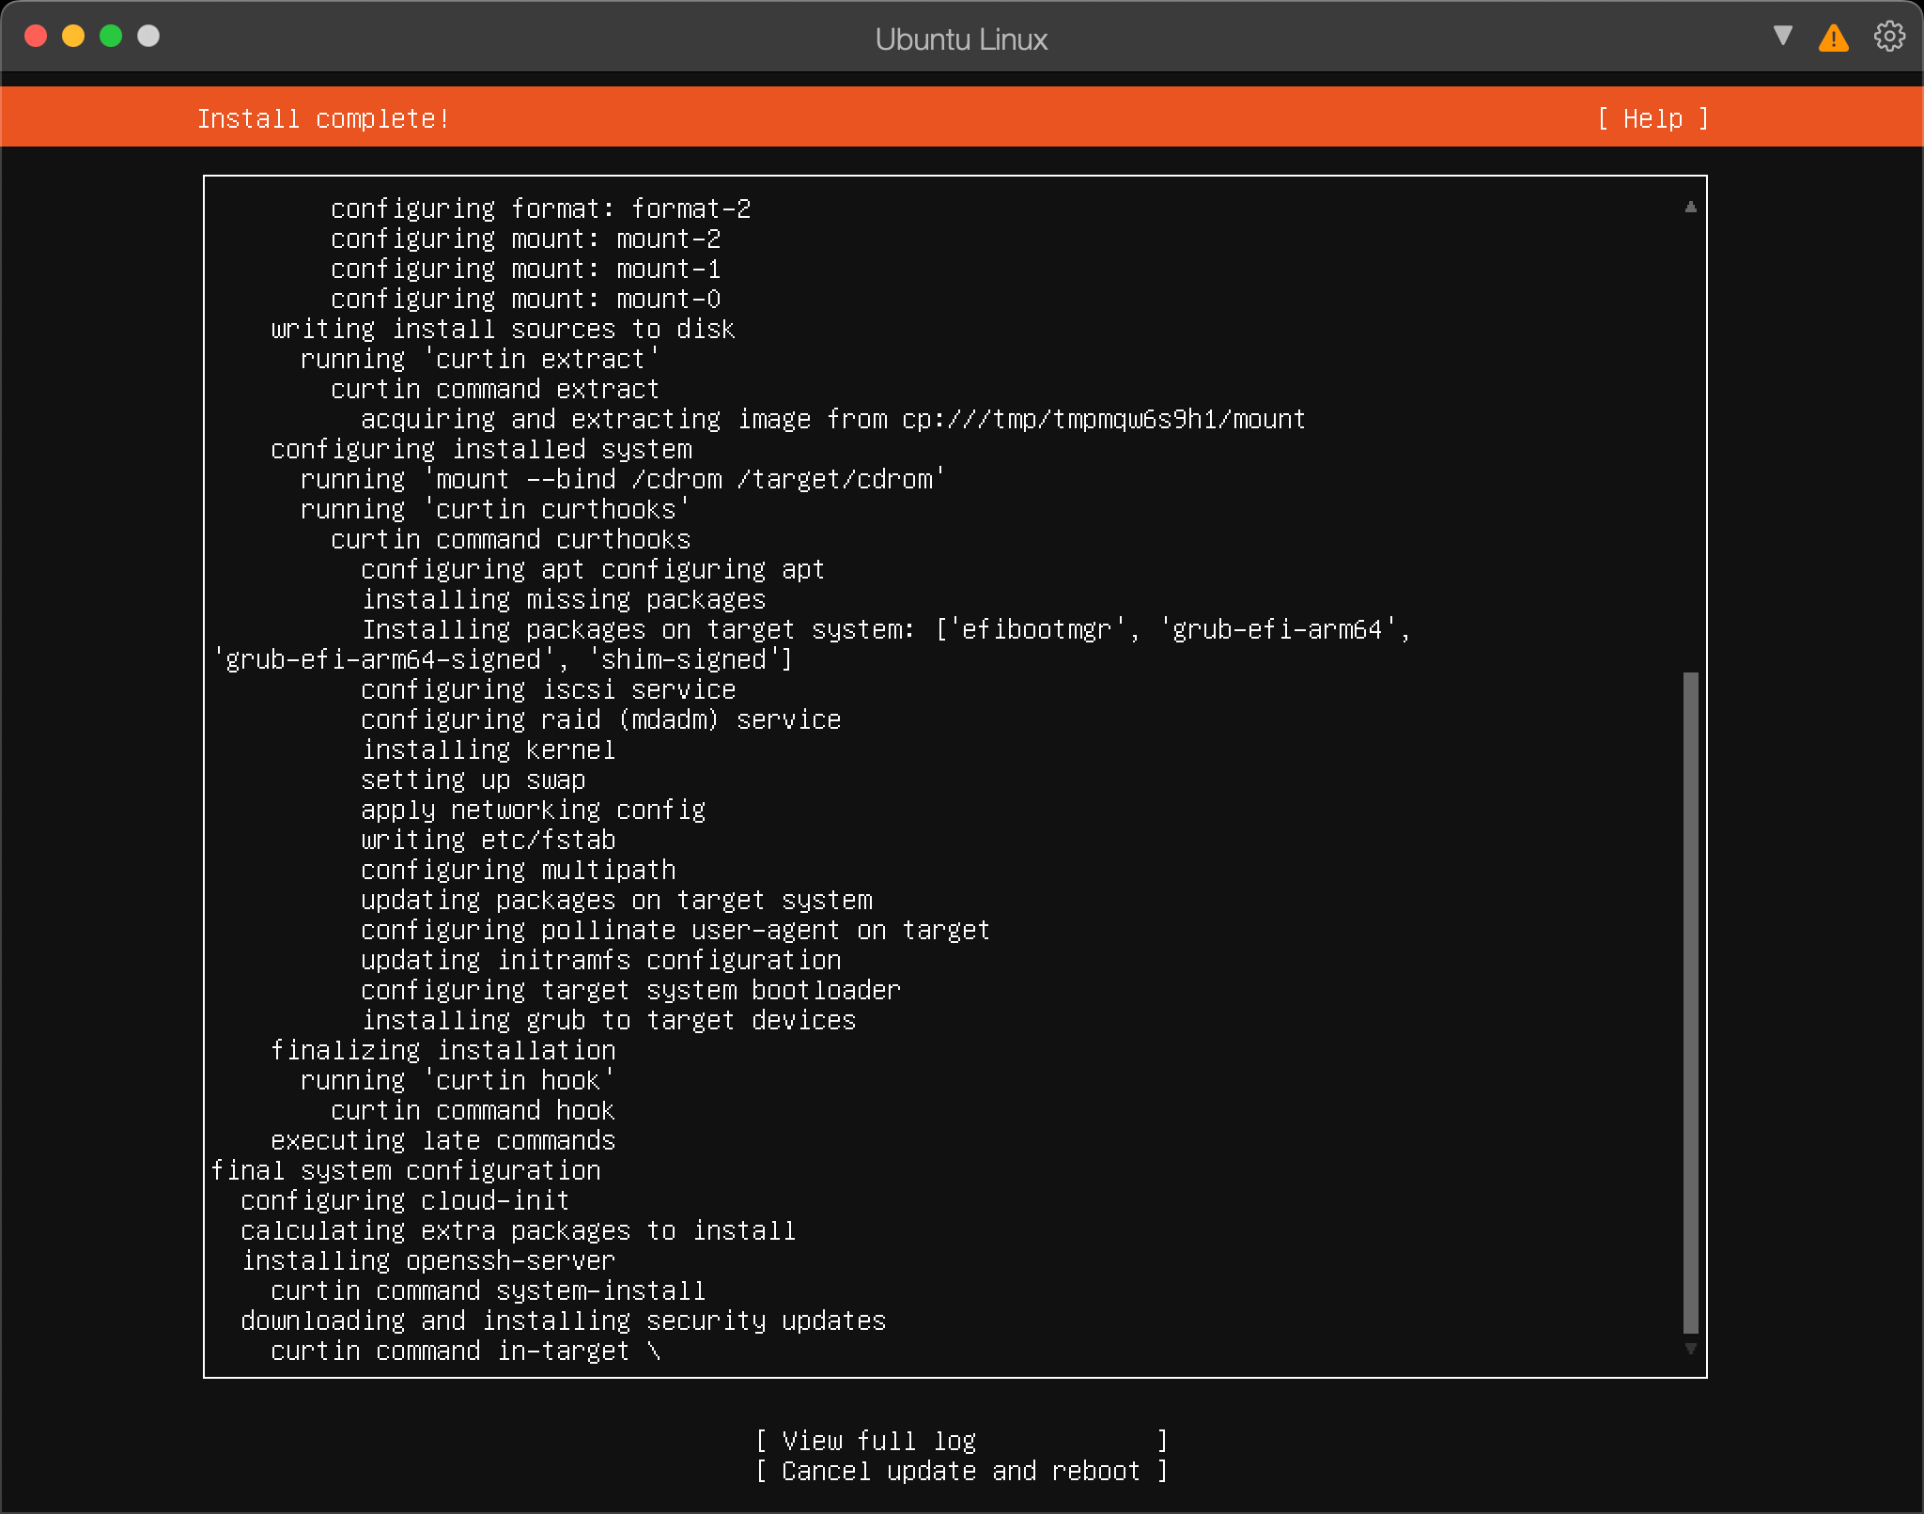Select View full log button
1924x1514 pixels.
(x=962, y=1440)
